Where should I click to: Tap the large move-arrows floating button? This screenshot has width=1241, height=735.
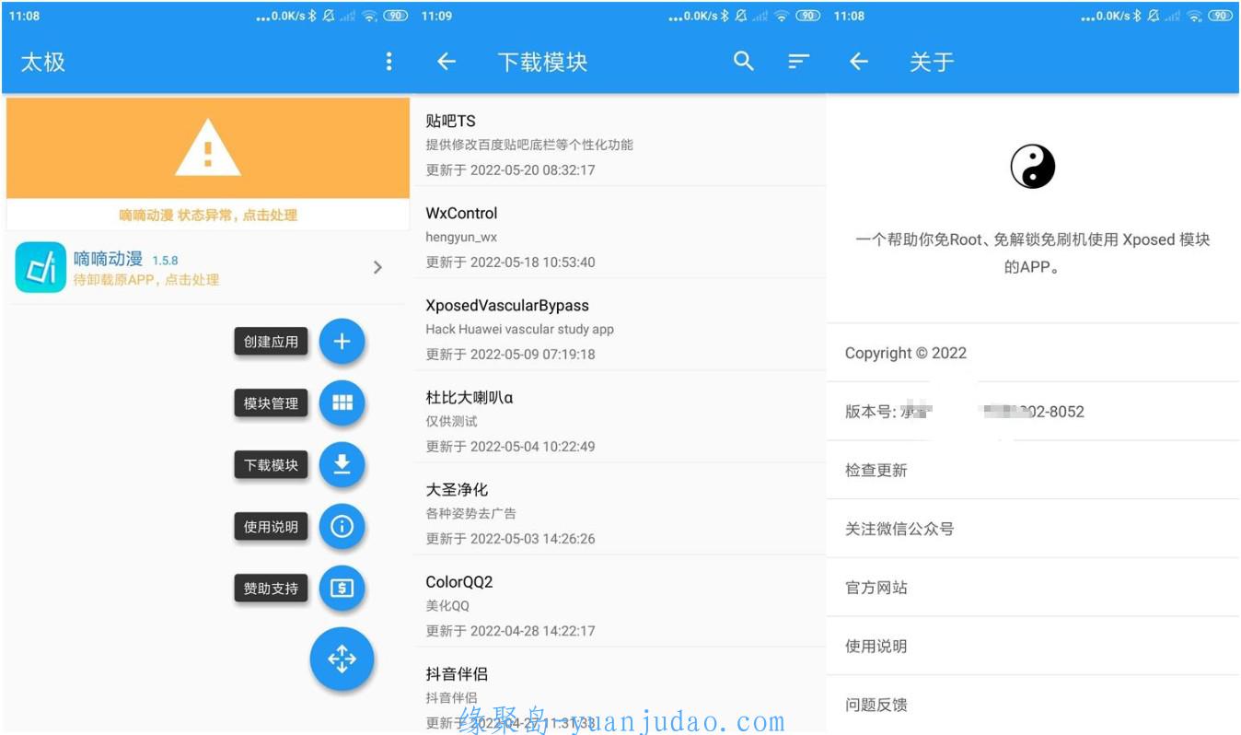click(x=342, y=659)
